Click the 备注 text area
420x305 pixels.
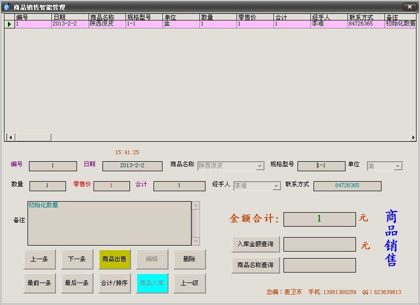109,224
